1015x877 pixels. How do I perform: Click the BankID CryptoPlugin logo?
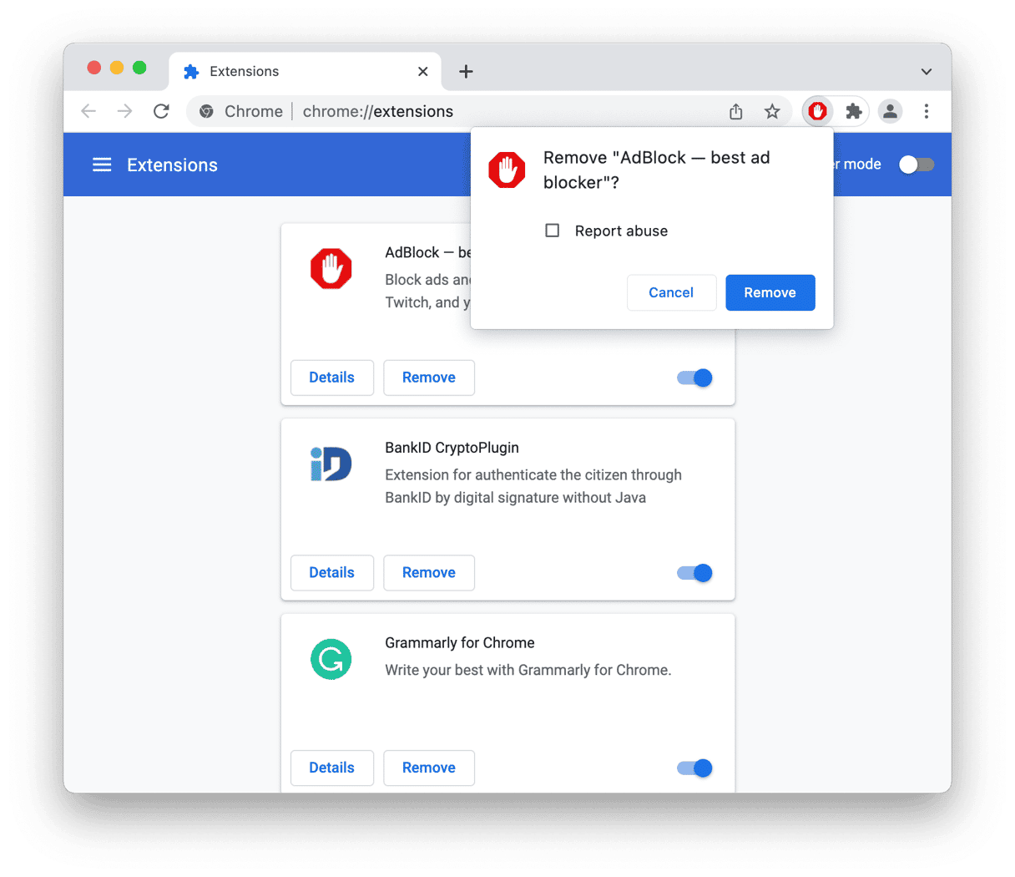[331, 464]
